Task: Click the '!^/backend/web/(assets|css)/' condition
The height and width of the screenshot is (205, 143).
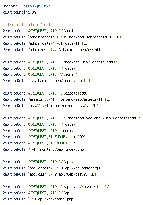Action: coord(88,62)
